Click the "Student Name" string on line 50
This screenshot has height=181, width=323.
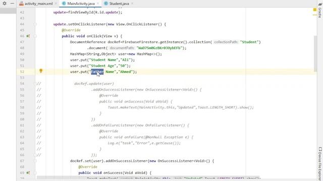coord(103,60)
